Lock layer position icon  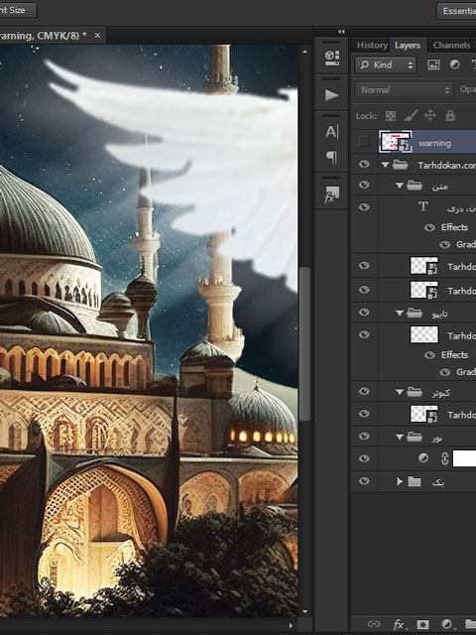tap(429, 116)
